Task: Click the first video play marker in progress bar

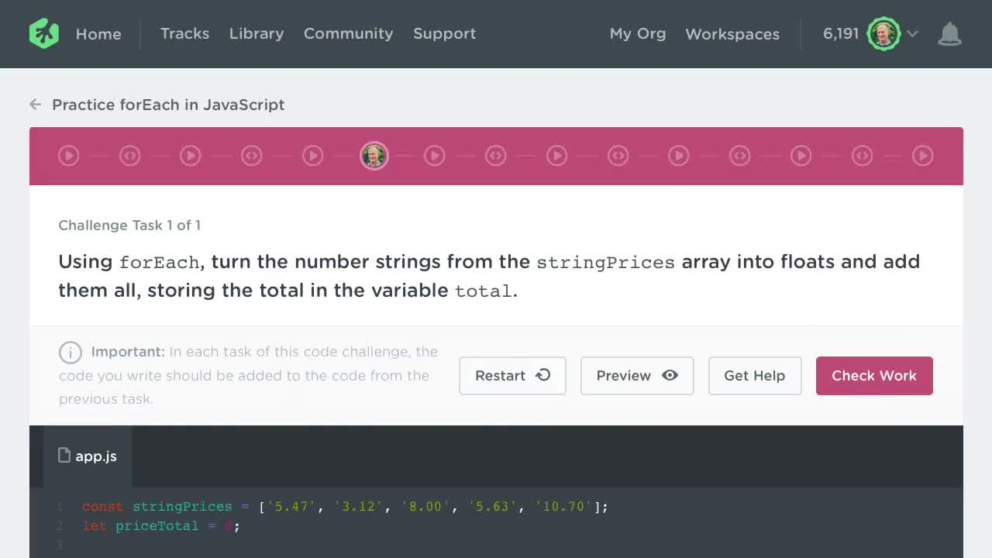Action: 68,156
